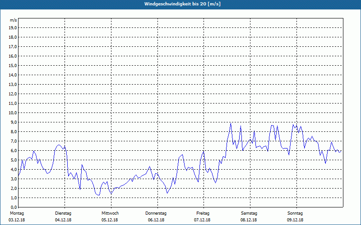Click the 1,0 y-axis value
361x225 pixels.
(x=14, y=198)
